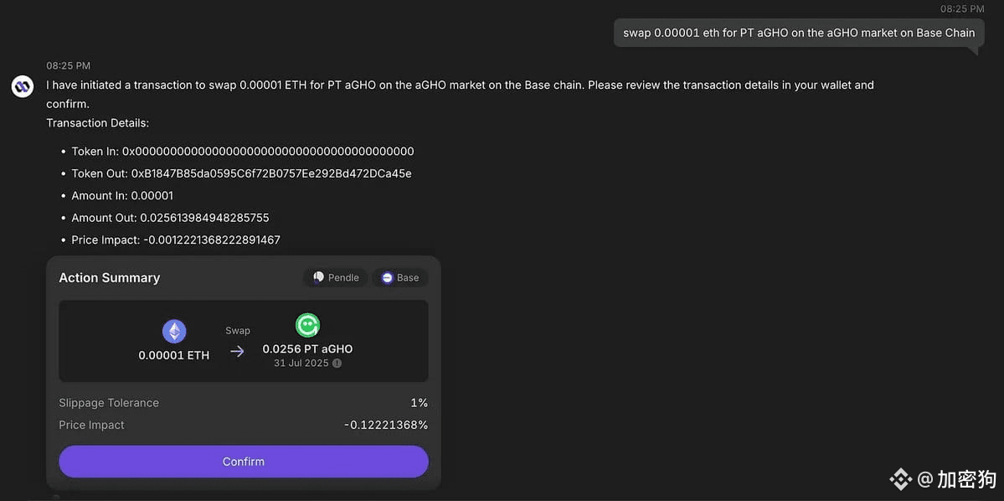The image size is (1004, 501).
Task: Click the Token In zero address
Action: 268,152
